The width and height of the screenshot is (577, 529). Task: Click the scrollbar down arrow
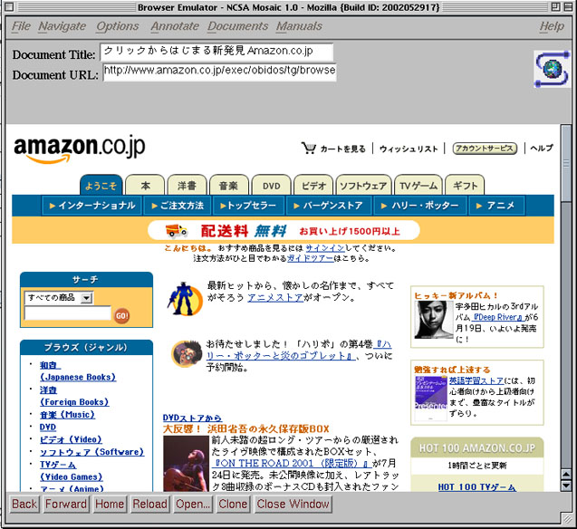(x=567, y=486)
